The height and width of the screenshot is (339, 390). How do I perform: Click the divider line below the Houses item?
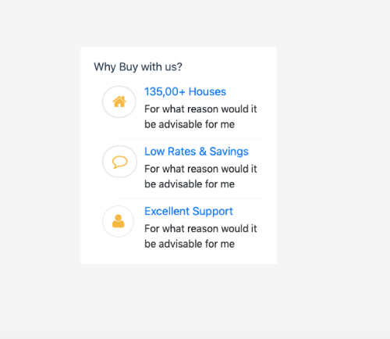click(191, 138)
